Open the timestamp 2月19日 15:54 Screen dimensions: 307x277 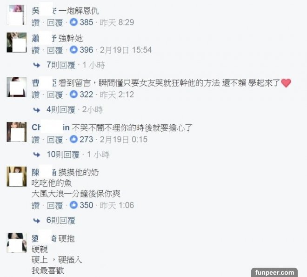click(x=126, y=50)
